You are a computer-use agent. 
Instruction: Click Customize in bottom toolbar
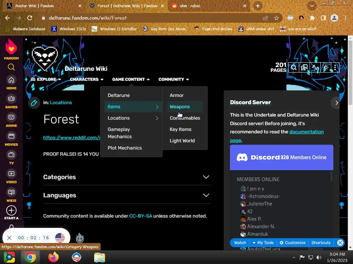coord(292,243)
